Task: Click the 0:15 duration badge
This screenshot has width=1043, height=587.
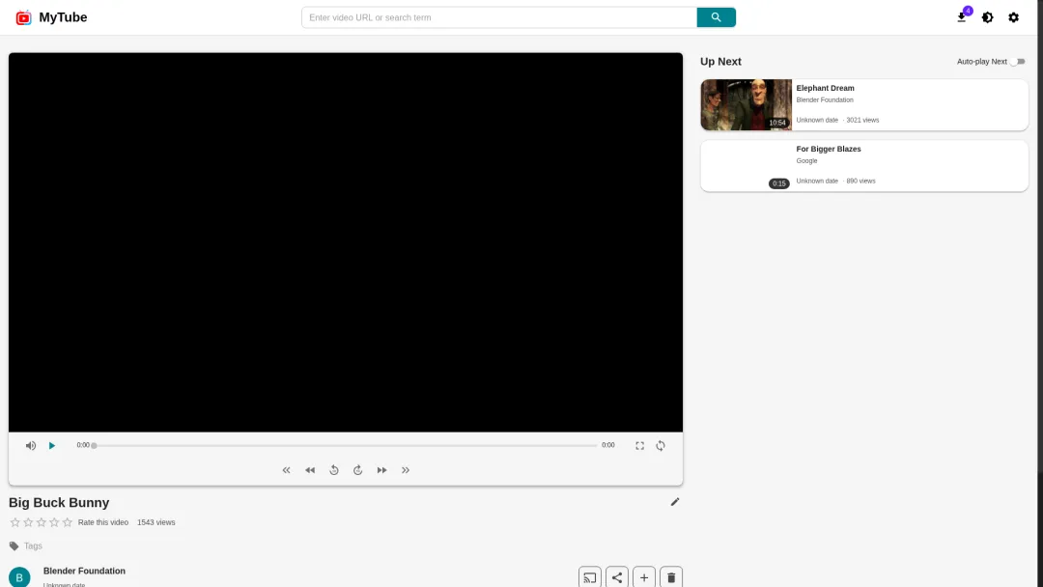Action: 779,183
